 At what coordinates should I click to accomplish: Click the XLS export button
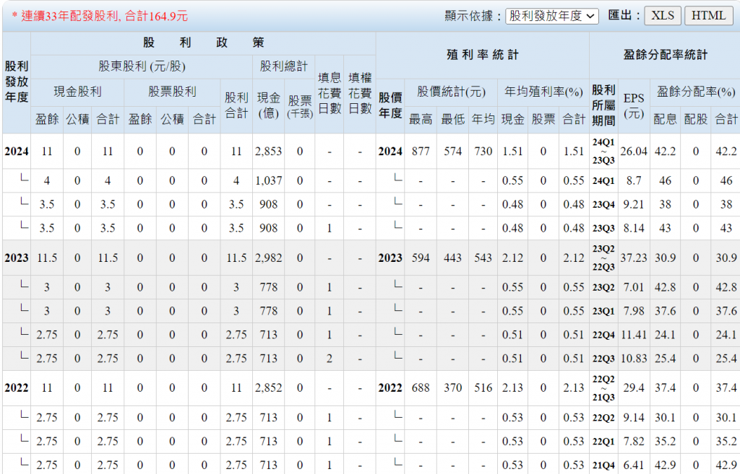(x=663, y=15)
